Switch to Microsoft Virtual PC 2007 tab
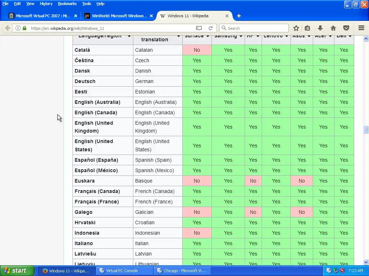 43,16
